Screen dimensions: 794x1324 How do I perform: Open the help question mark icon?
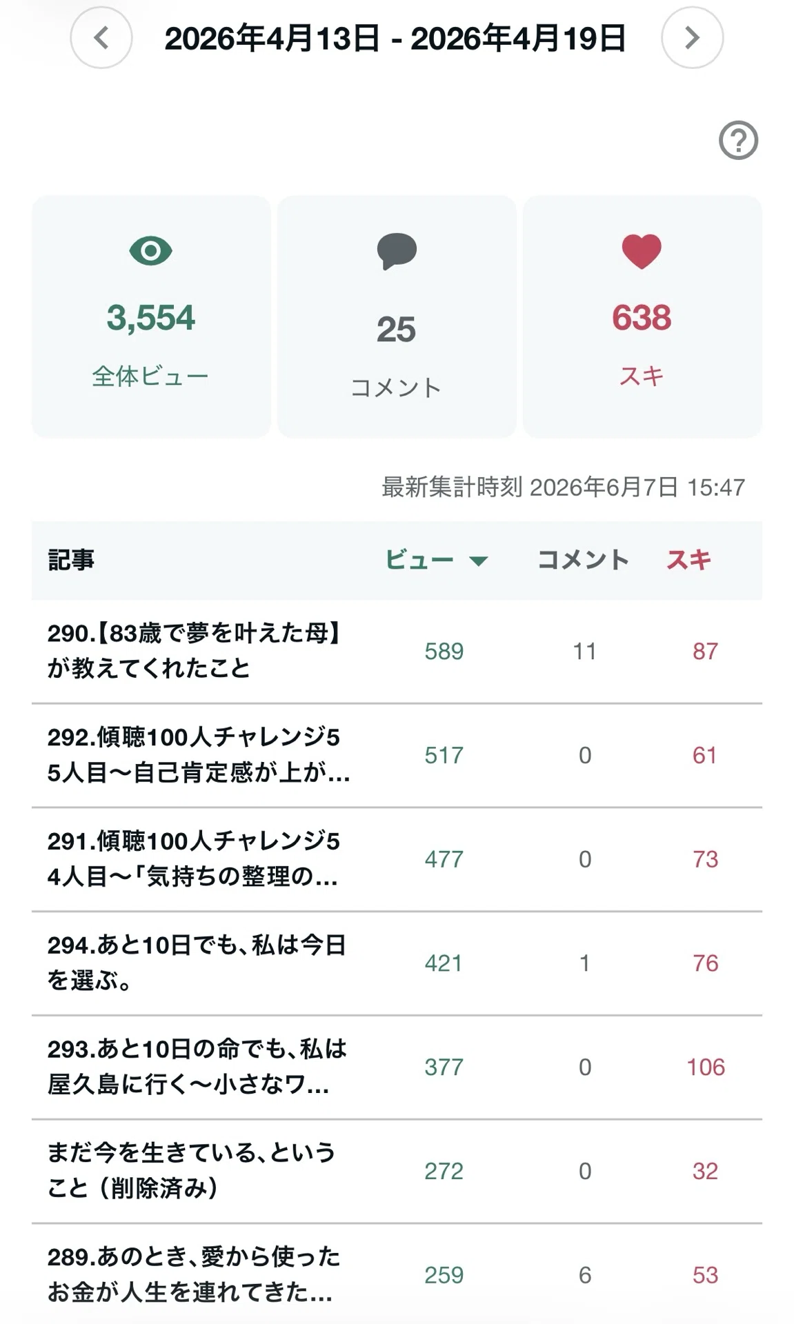click(738, 141)
